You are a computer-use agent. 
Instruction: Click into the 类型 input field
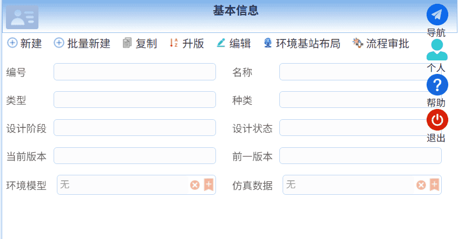[x=134, y=100]
